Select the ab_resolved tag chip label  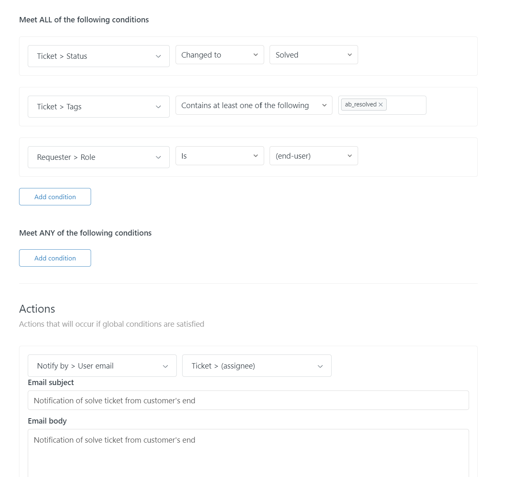(x=360, y=105)
